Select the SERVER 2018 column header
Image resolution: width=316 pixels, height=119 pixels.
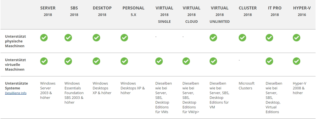pos(48,11)
